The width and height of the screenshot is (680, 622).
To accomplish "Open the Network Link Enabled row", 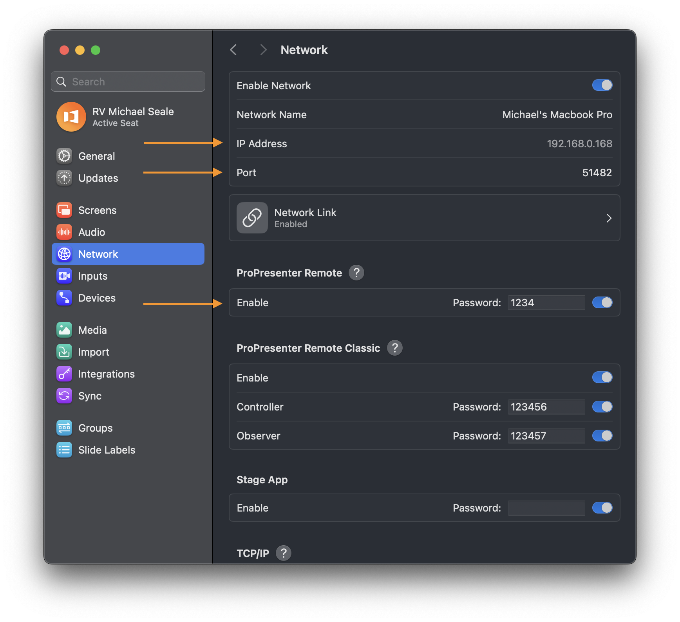I will (x=424, y=218).
